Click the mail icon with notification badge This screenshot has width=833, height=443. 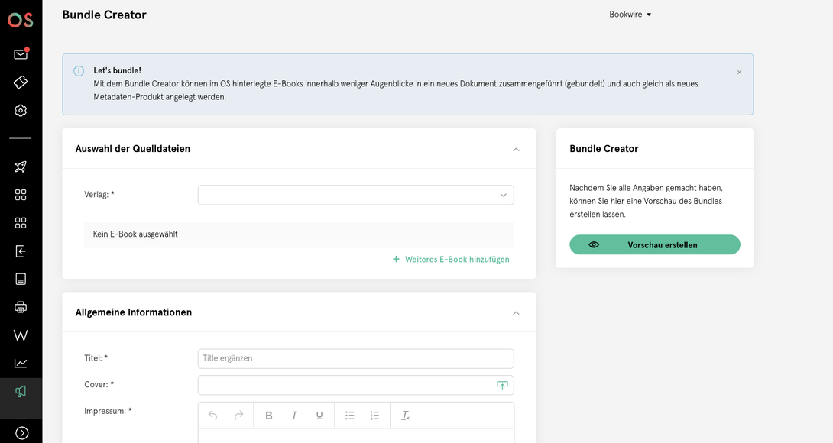point(20,53)
